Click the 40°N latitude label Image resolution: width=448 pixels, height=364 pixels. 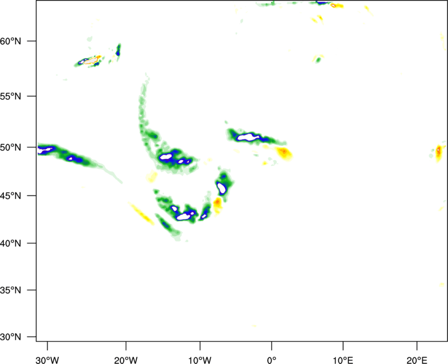(x=11, y=244)
